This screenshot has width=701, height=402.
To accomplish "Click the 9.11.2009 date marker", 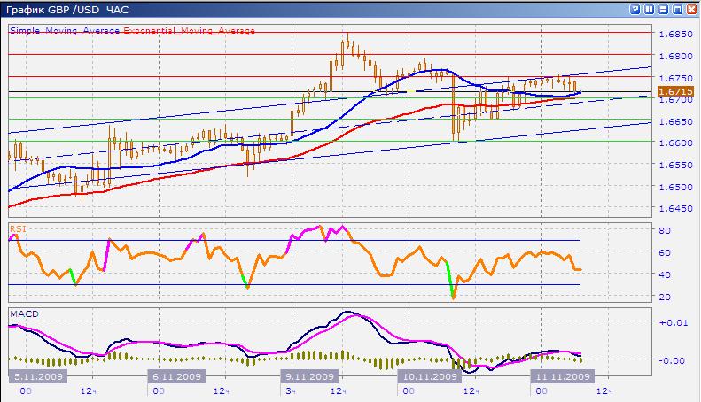I will point(310,376).
